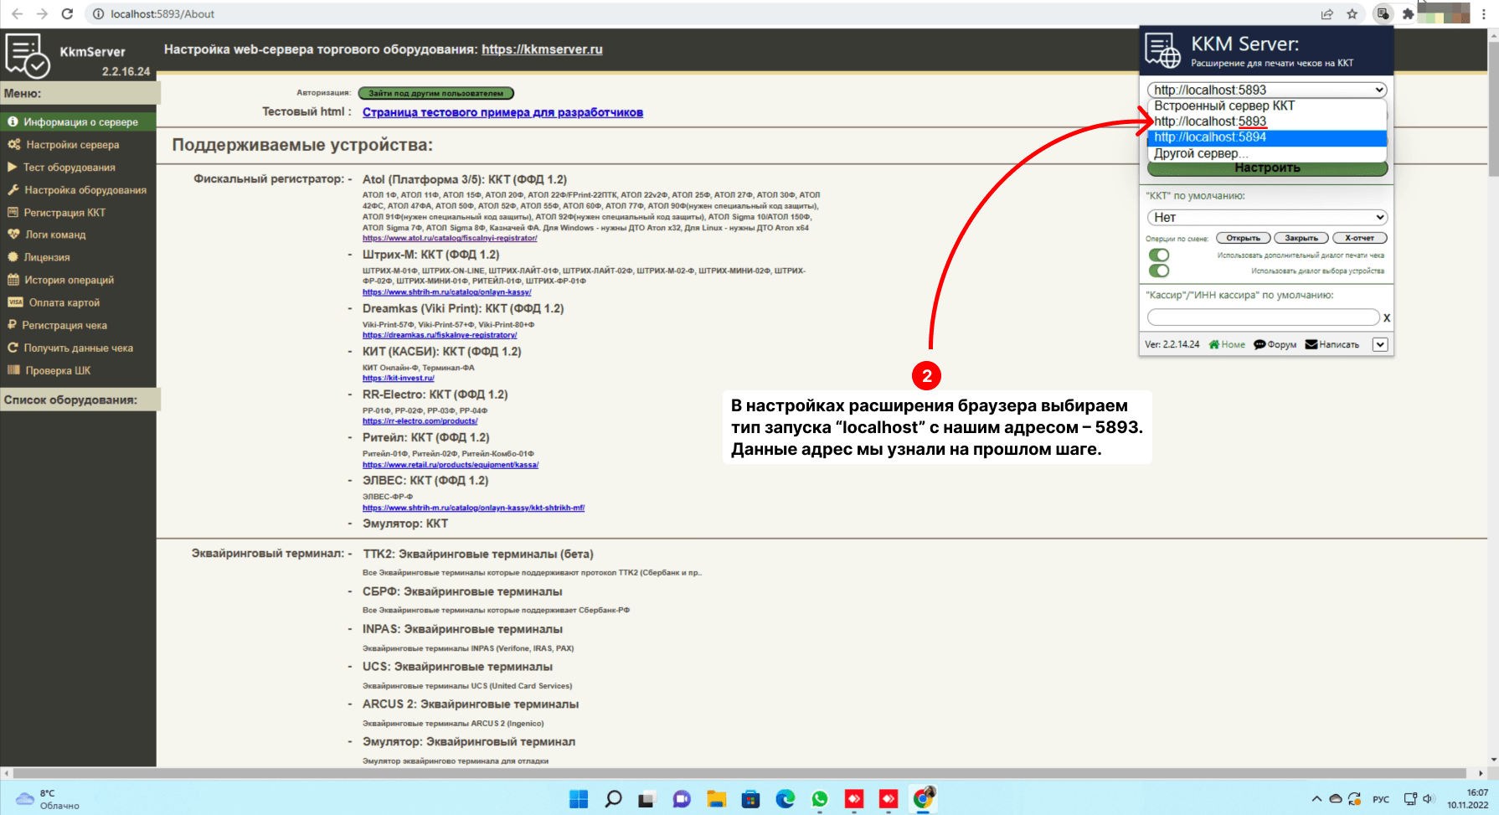The width and height of the screenshot is (1499, 815).
Task: Choose Другой сервер... option
Action: pyautogui.click(x=1267, y=153)
